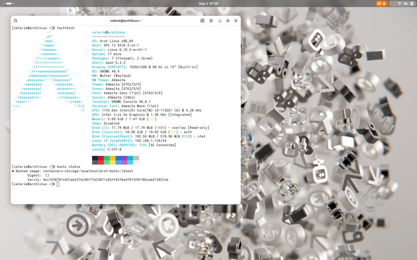Click the red block in the color palette

tap(101, 160)
